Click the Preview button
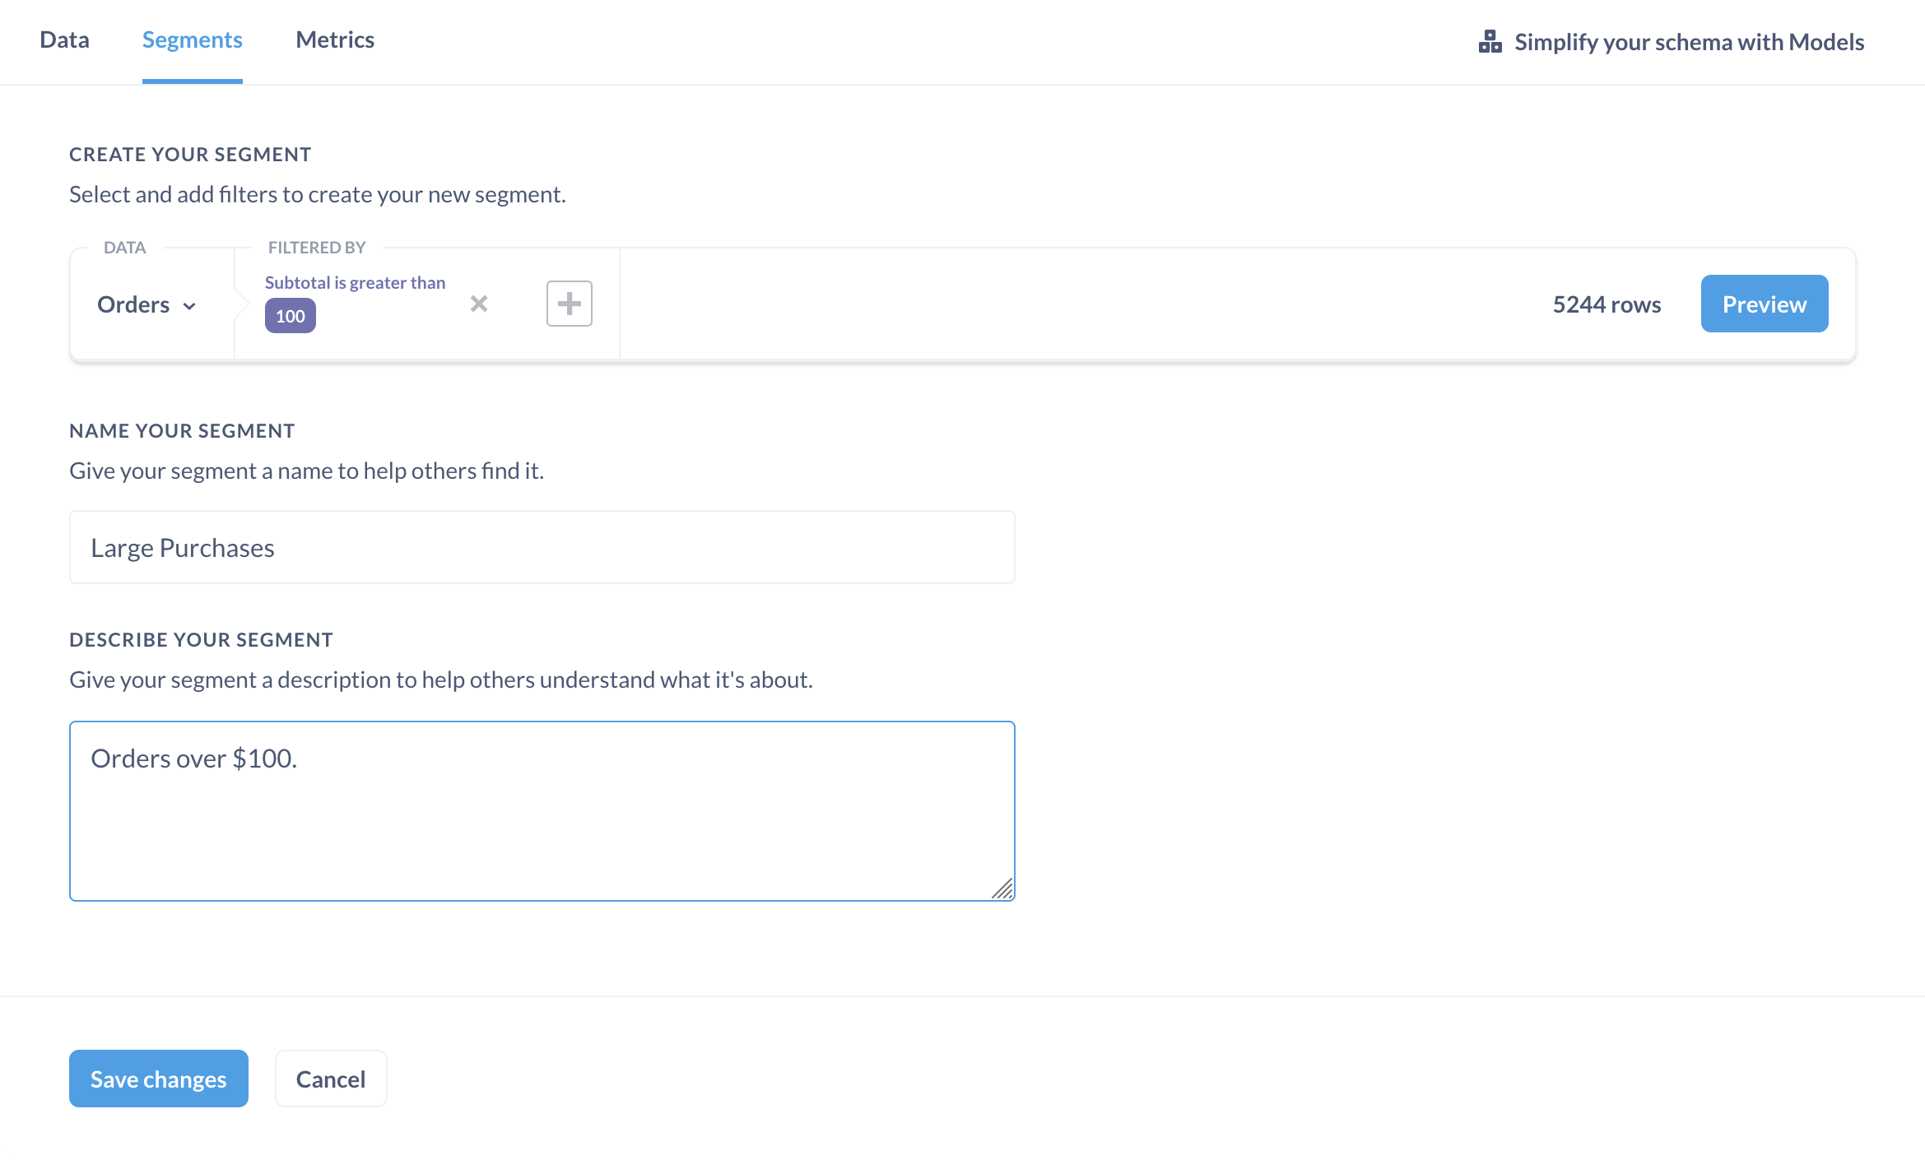The width and height of the screenshot is (1925, 1160). pos(1765,304)
